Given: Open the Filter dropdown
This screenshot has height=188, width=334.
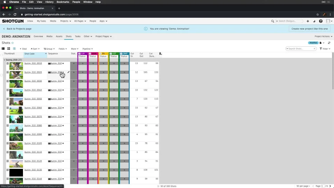Looking at the screenshot, I should tap(325, 49).
